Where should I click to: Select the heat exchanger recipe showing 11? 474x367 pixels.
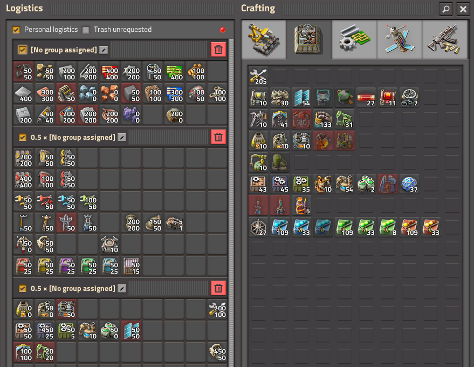point(388,98)
